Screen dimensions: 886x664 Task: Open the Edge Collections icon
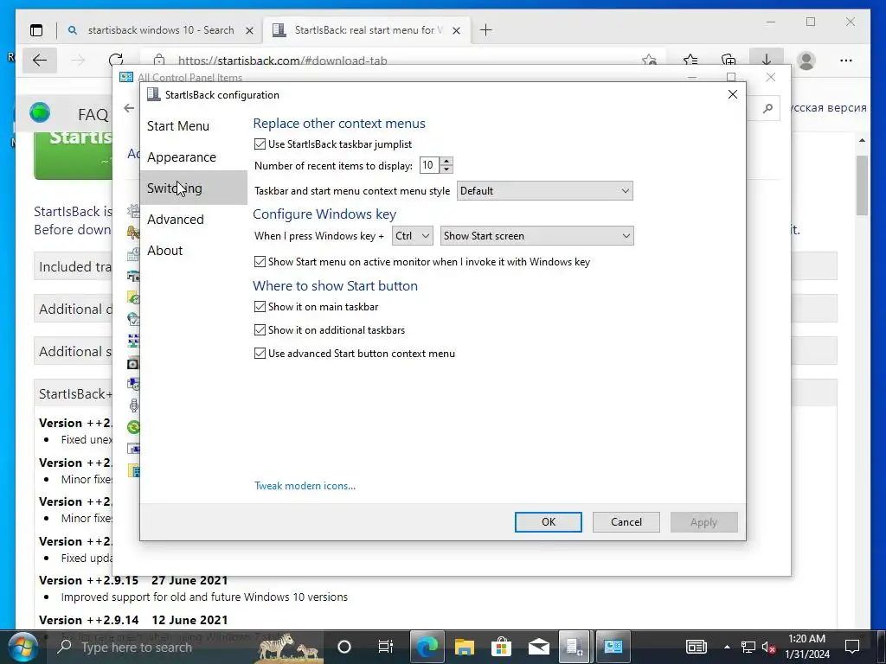point(729,60)
